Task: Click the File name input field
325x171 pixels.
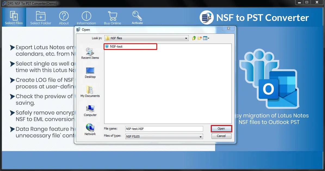Action: 164,129
